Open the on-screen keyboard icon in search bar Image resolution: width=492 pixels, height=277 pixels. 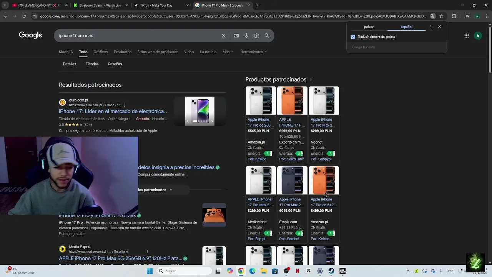click(236, 35)
